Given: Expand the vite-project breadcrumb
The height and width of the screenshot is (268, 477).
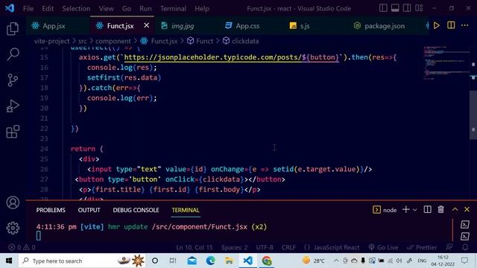Looking at the screenshot, I should tap(51, 41).
